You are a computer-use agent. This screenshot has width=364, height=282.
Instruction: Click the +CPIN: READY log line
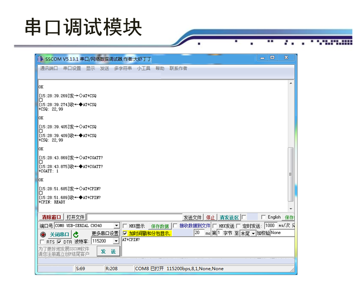point(52,202)
